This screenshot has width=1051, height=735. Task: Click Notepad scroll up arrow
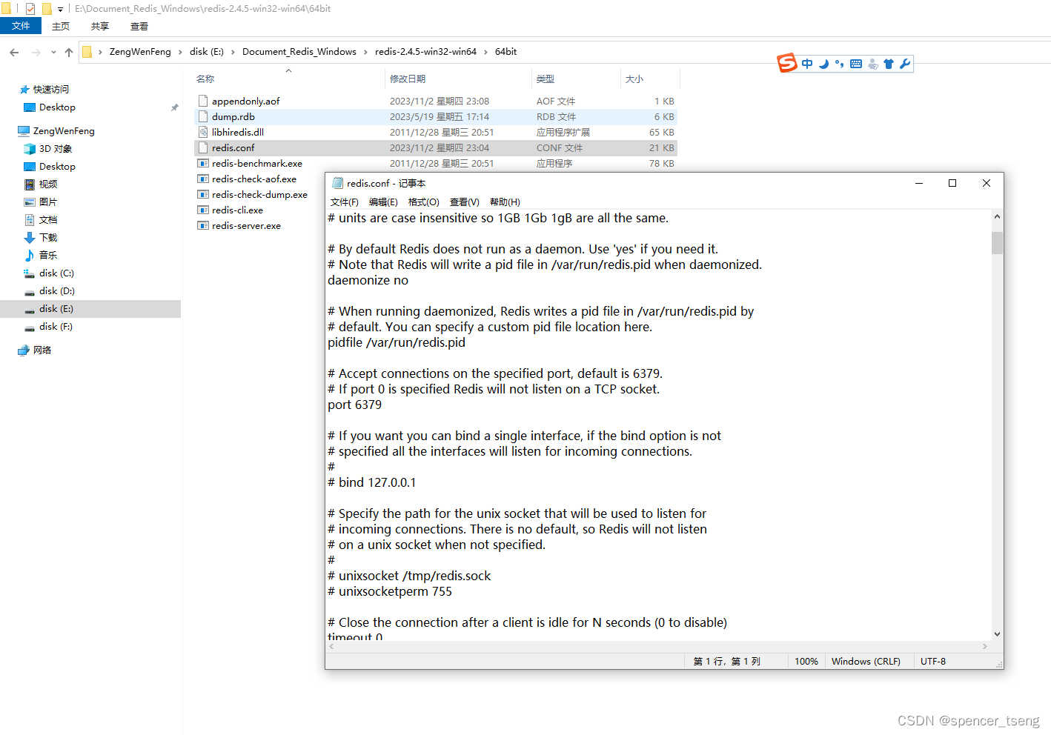tap(997, 216)
